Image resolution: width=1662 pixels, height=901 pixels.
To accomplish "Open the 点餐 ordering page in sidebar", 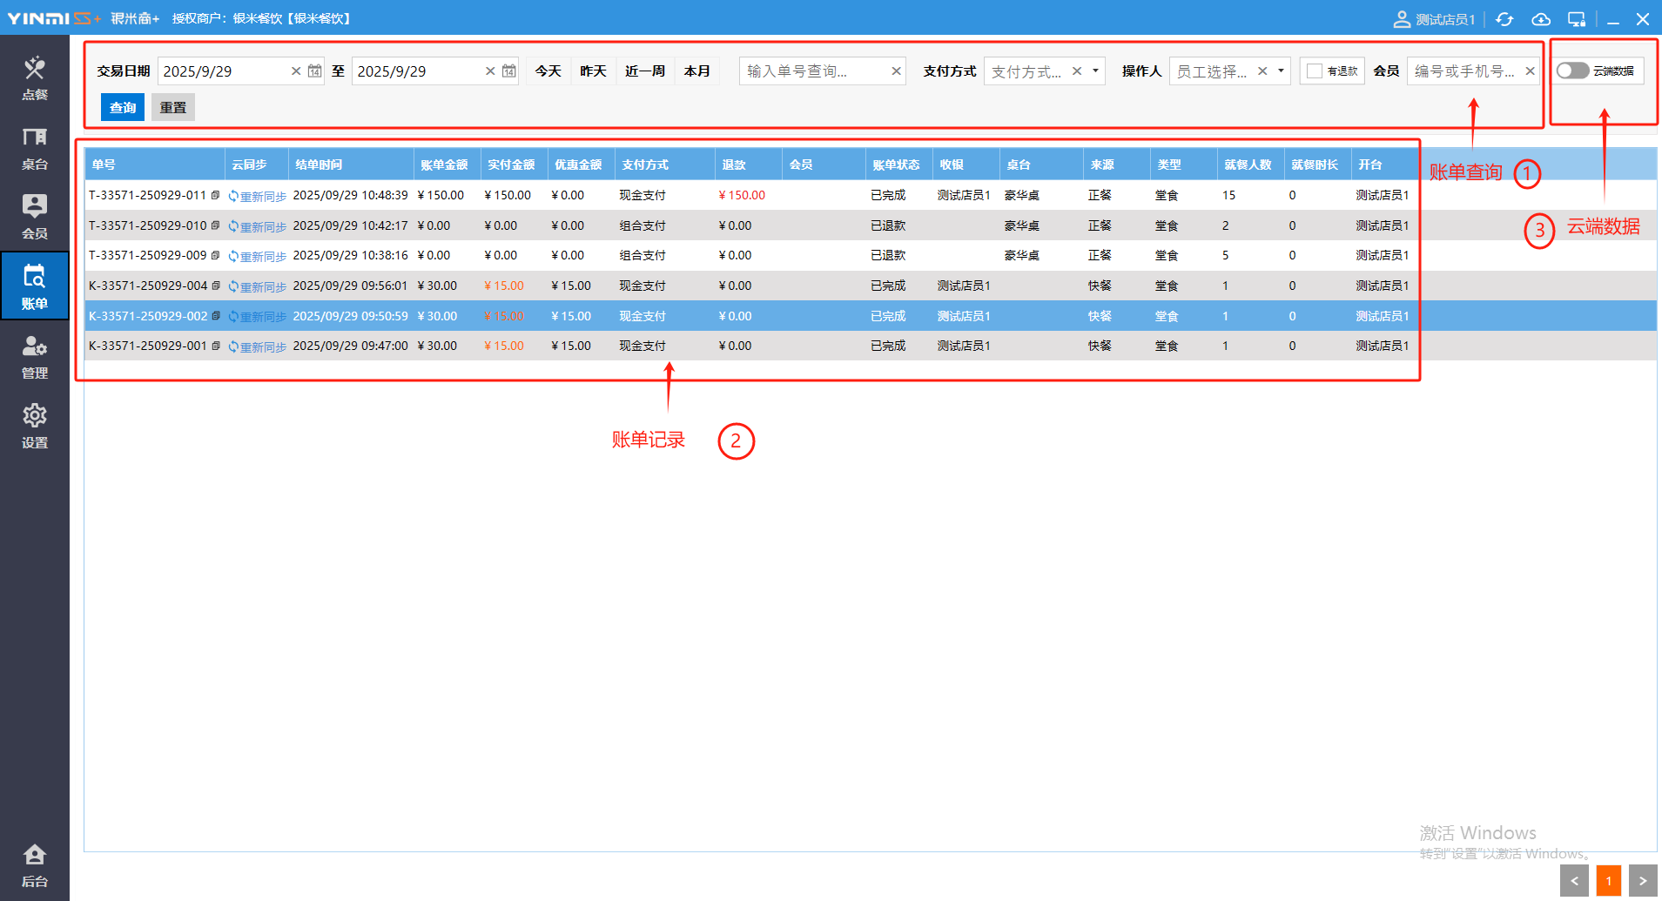I will (x=34, y=77).
